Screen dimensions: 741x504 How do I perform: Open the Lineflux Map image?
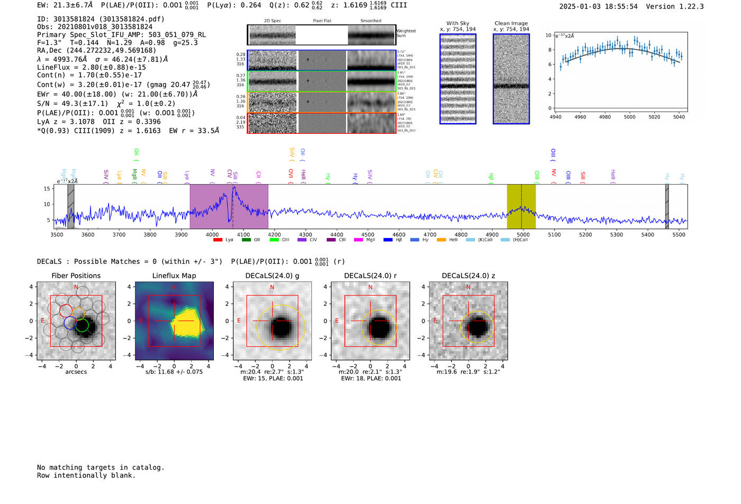point(174,321)
